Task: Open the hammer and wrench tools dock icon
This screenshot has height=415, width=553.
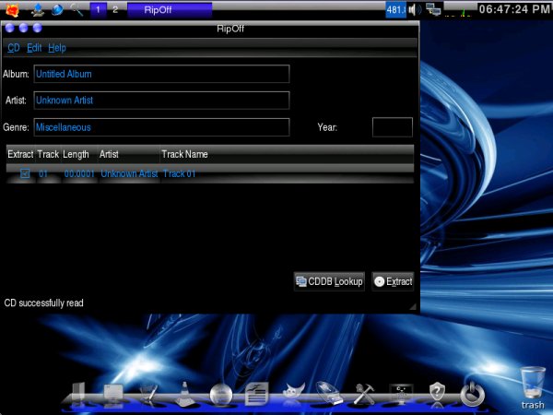Action: tap(365, 394)
